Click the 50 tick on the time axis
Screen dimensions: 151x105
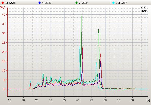tap(105, 100)
